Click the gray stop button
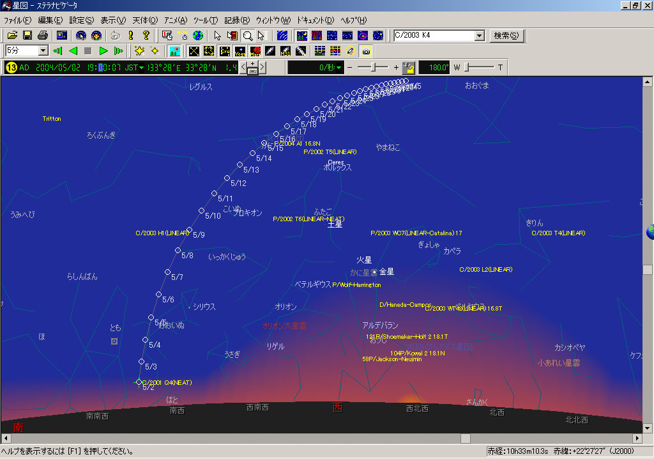Image resolution: width=654 pixels, height=459 pixels. [88, 51]
